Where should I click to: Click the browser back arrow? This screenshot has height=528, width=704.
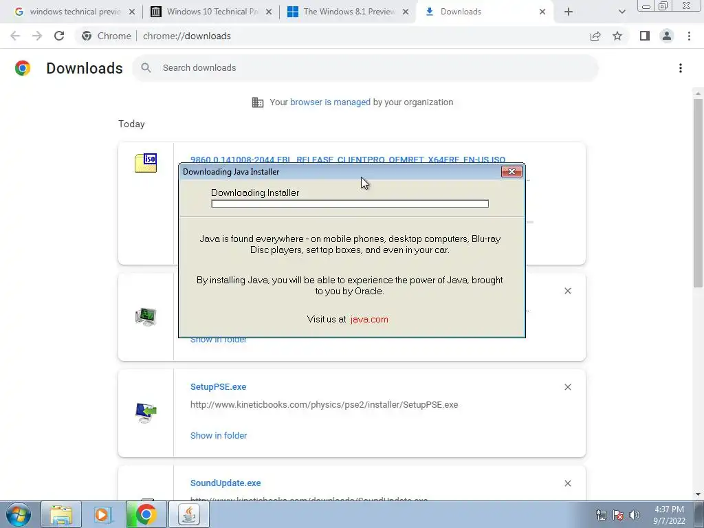tap(15, 36)
